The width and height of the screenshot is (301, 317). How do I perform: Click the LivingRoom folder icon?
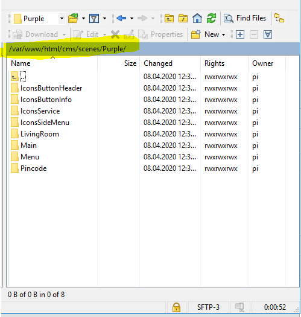click(x=14, y=134)
